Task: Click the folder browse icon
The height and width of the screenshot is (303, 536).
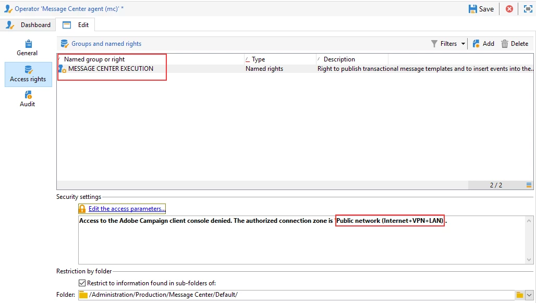Action: (520, 295)
